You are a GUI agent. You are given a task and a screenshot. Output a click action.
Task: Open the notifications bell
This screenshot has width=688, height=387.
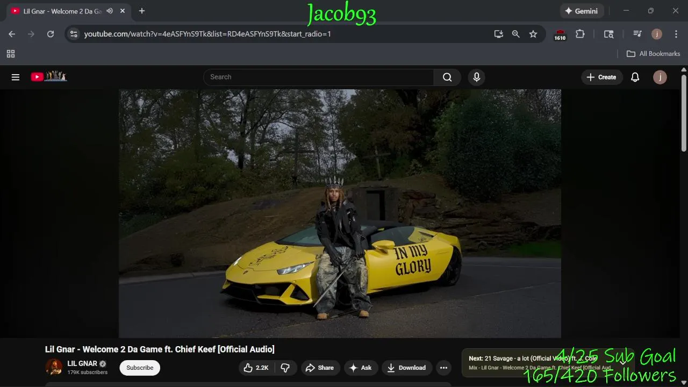[635, 77]
